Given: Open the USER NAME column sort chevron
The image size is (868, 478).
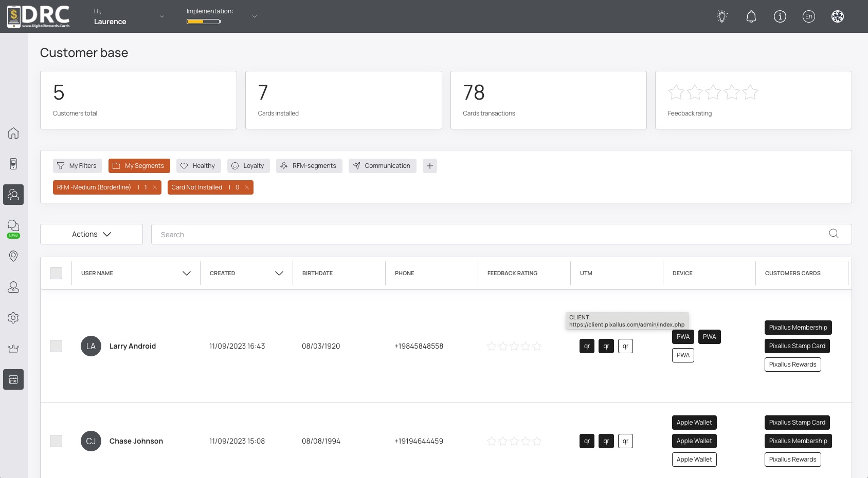Looking at the screenshot, I should (x=187, y=273).
